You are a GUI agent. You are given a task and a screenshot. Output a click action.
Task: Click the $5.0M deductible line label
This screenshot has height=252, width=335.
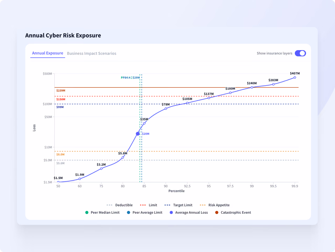[60, 163]
